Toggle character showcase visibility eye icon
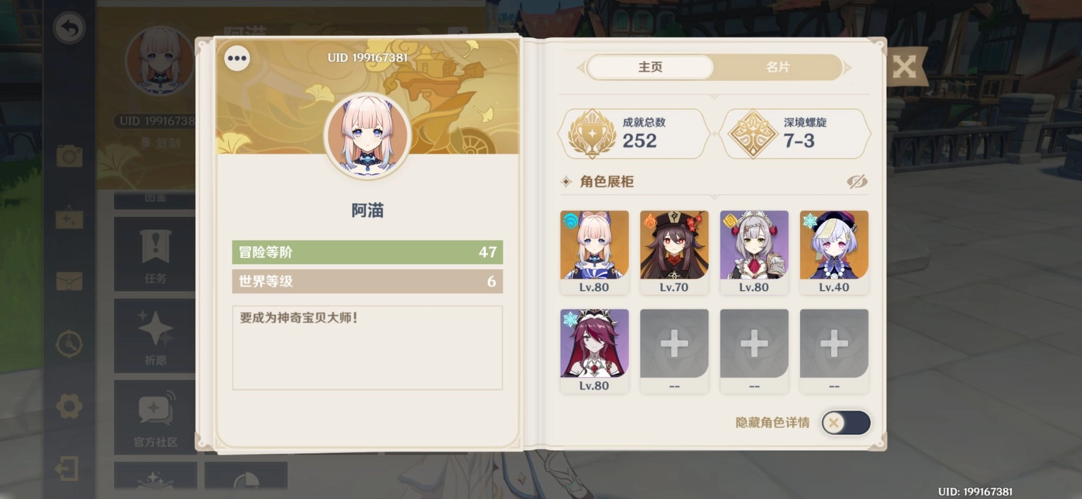1082x499 pixels. (857, 182)
